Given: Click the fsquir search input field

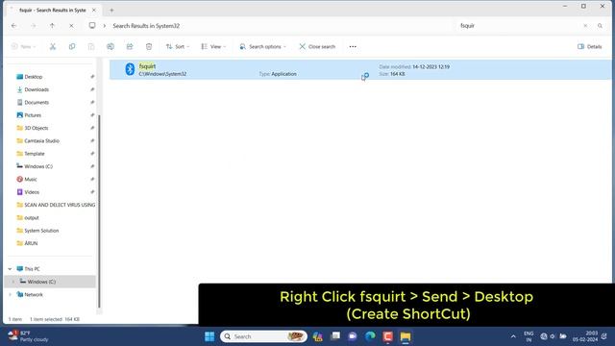Looking at the screenshot, I should 520,26.
